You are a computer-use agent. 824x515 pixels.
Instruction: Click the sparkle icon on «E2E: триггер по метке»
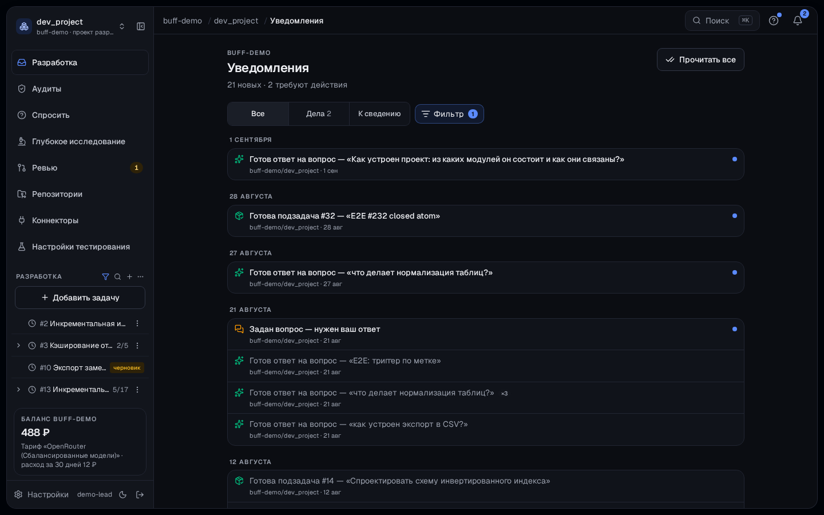tap(239, 360)
